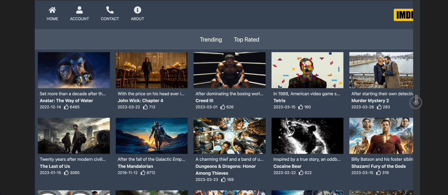Click thumbs-up icon for The Mandalorian
448x195 pixels.
tap(143, 173)
